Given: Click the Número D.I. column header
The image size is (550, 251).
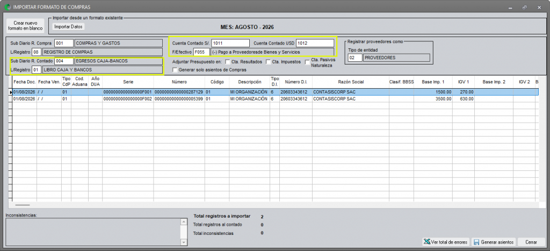Looking at the screenshot, I should [x=296, y=82].
